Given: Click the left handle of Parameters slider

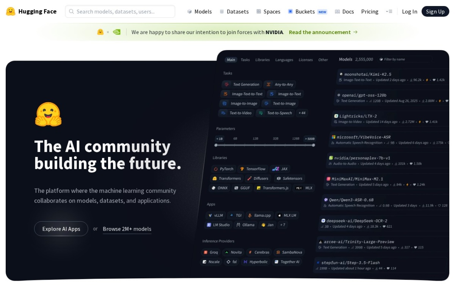Looking at the screenshot, I should coord(216,145).
